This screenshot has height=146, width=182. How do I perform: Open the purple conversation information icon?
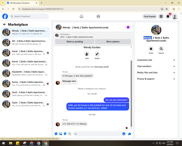point(128,27)
